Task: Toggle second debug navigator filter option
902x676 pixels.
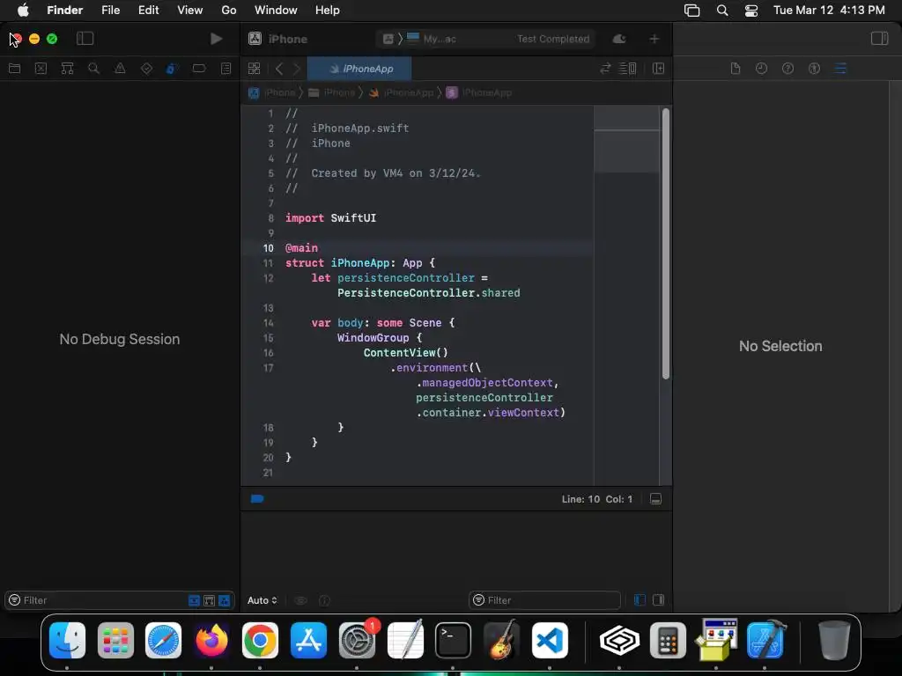Action: pyautogui.click(x=209, y=600)
